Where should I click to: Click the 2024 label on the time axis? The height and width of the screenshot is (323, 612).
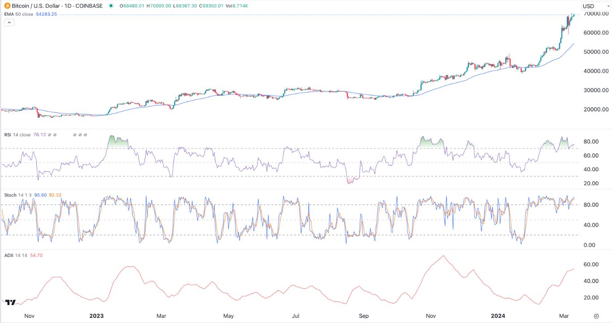(x=497, y=316)
